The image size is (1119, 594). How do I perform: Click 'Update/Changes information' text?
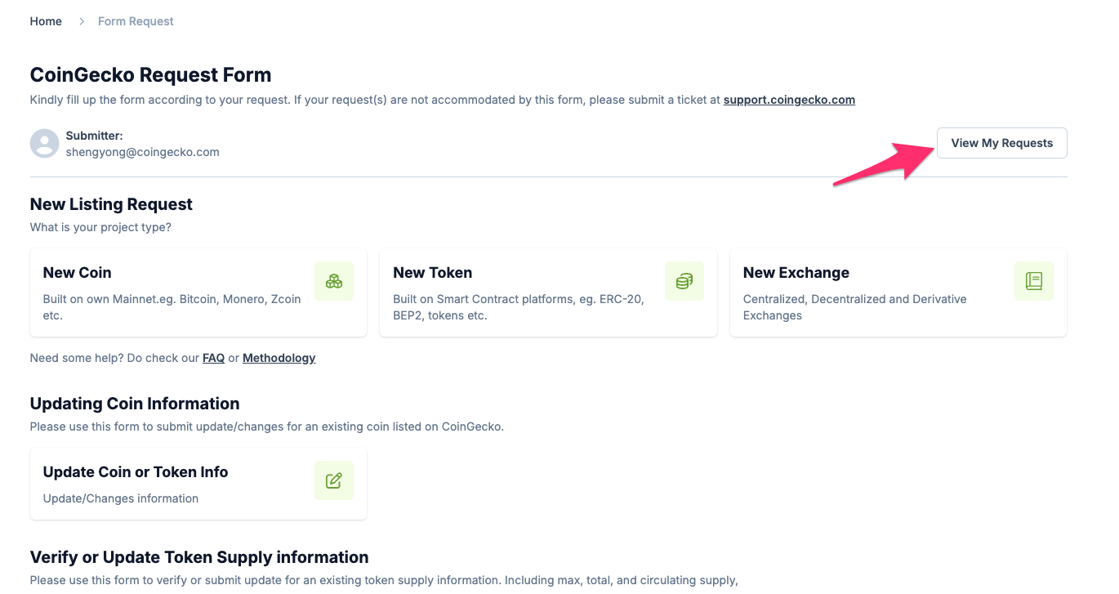click(121, 498)
